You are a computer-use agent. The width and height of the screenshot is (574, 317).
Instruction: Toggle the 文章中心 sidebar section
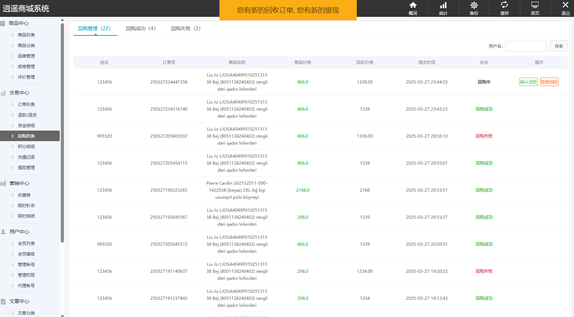pyautogui.click(x=19, y=301)
